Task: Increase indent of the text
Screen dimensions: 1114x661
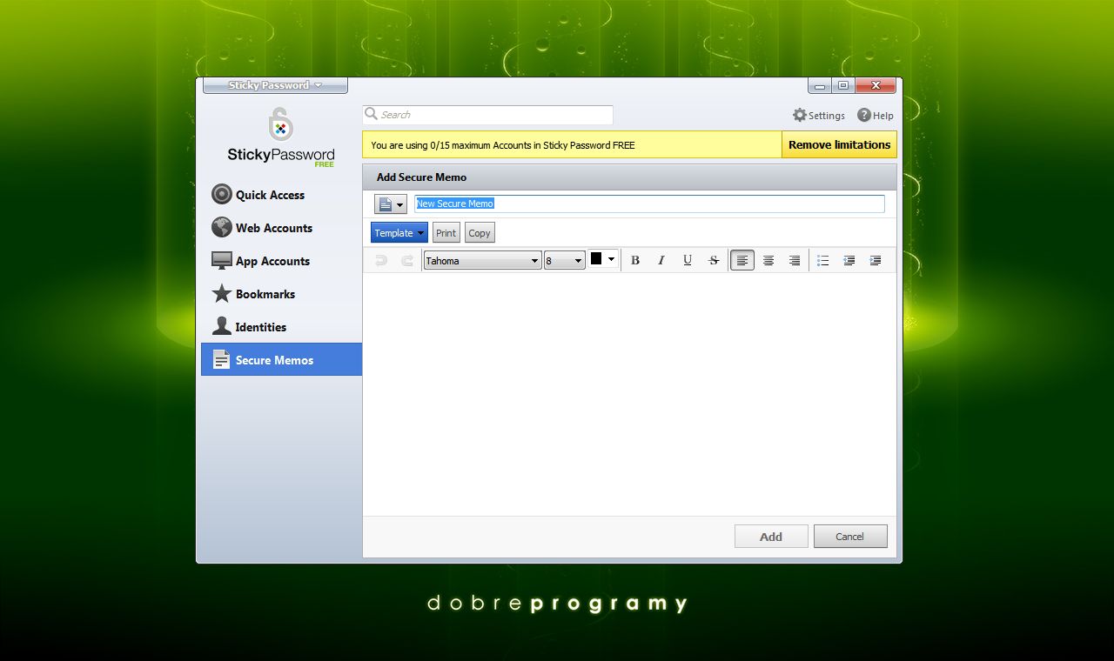Action: tap(876, 260)
